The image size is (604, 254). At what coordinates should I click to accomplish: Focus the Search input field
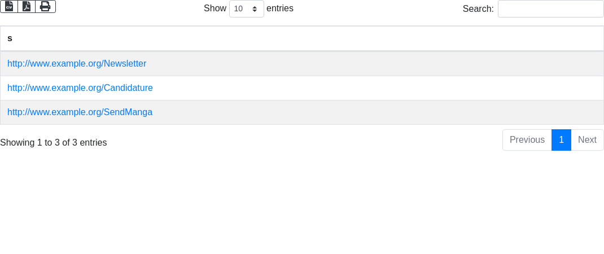550,9
